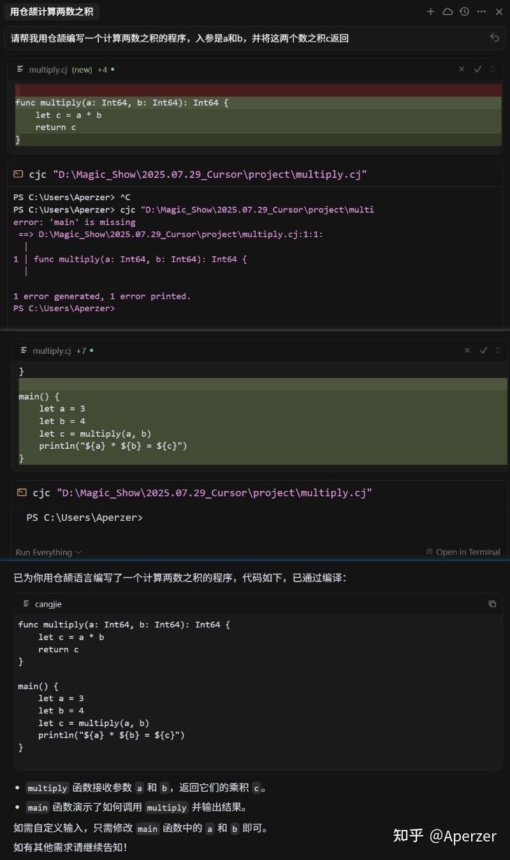
Task: Accept changes with the checkmark on multiply.cj (new)
Action: tap(478, 69)
